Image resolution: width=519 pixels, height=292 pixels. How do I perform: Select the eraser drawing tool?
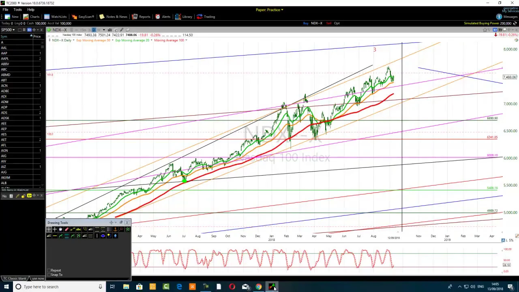point(67,229)
